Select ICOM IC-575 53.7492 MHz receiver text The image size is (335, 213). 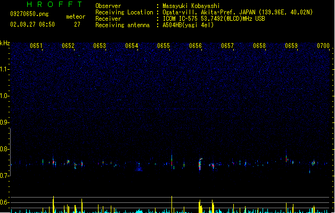(214, 19)
